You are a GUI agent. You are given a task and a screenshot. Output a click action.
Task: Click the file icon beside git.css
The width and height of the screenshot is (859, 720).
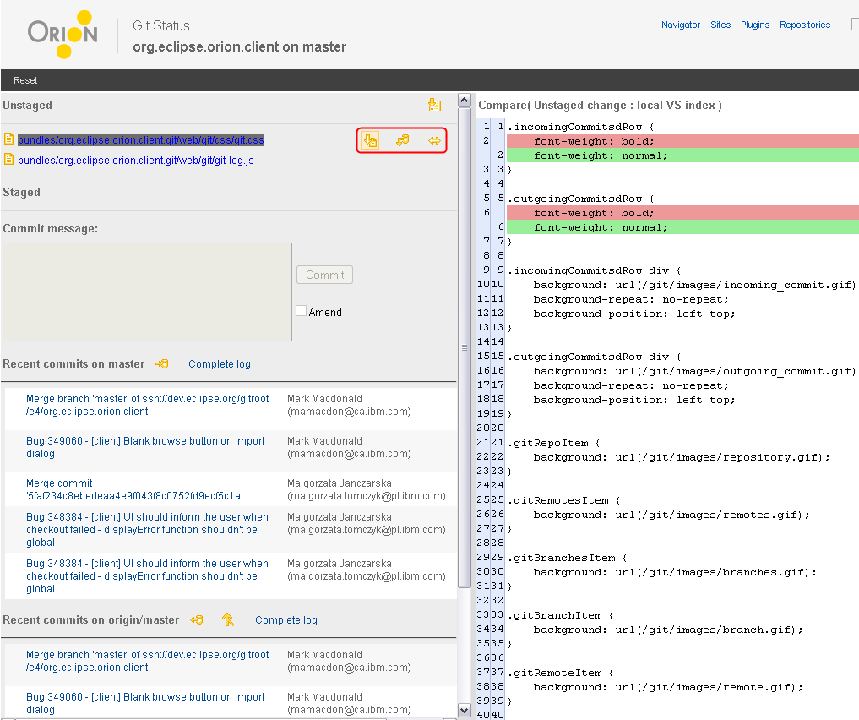(8, 139)
